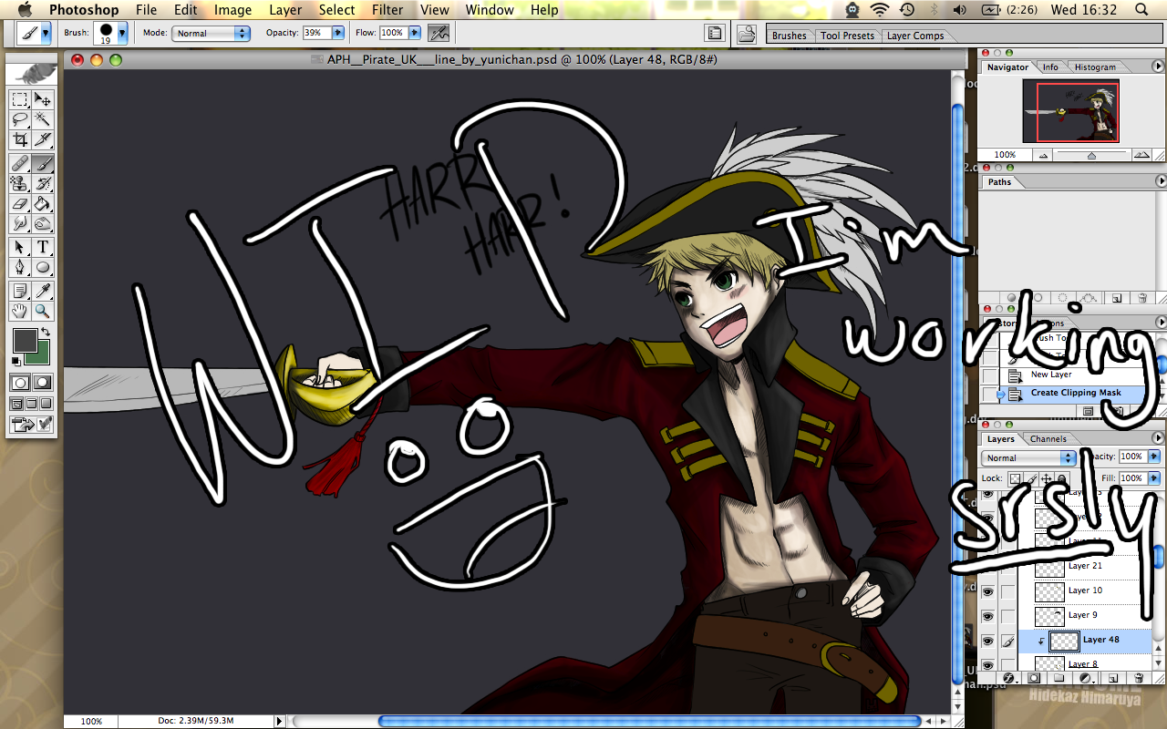Switch to Quick Mask Mode
Viewport: 1167px width, 729px height.
pos(43,383)
